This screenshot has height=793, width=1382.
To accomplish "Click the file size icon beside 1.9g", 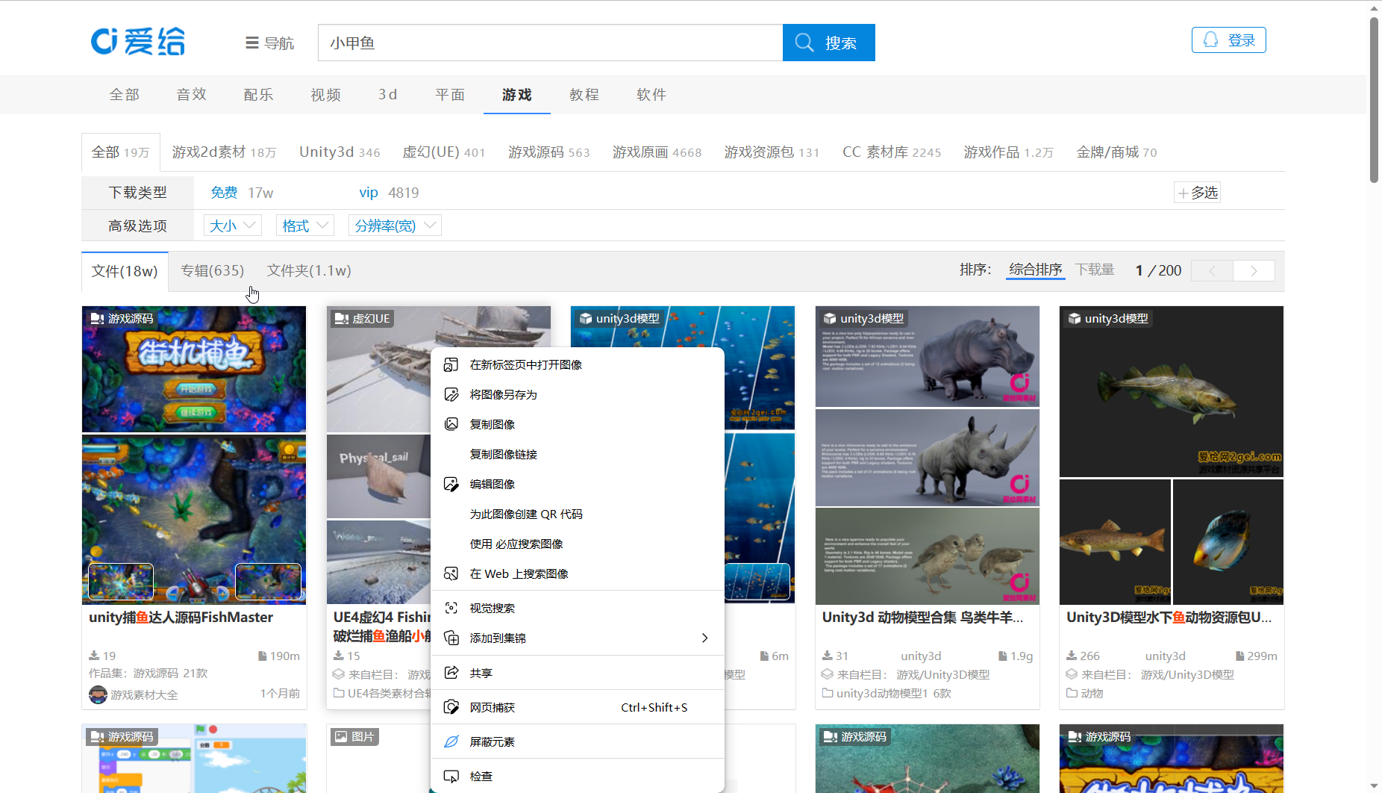I will point(1003,656).
